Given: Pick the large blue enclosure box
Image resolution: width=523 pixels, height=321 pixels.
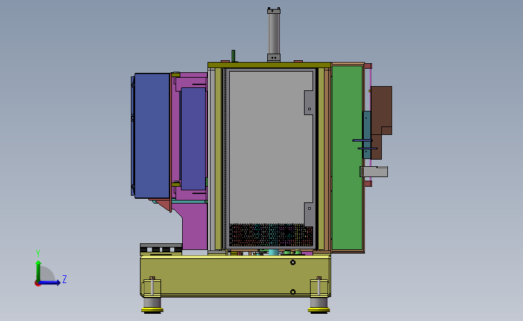Looking at the screenshot, I should [x=152, y=136].
